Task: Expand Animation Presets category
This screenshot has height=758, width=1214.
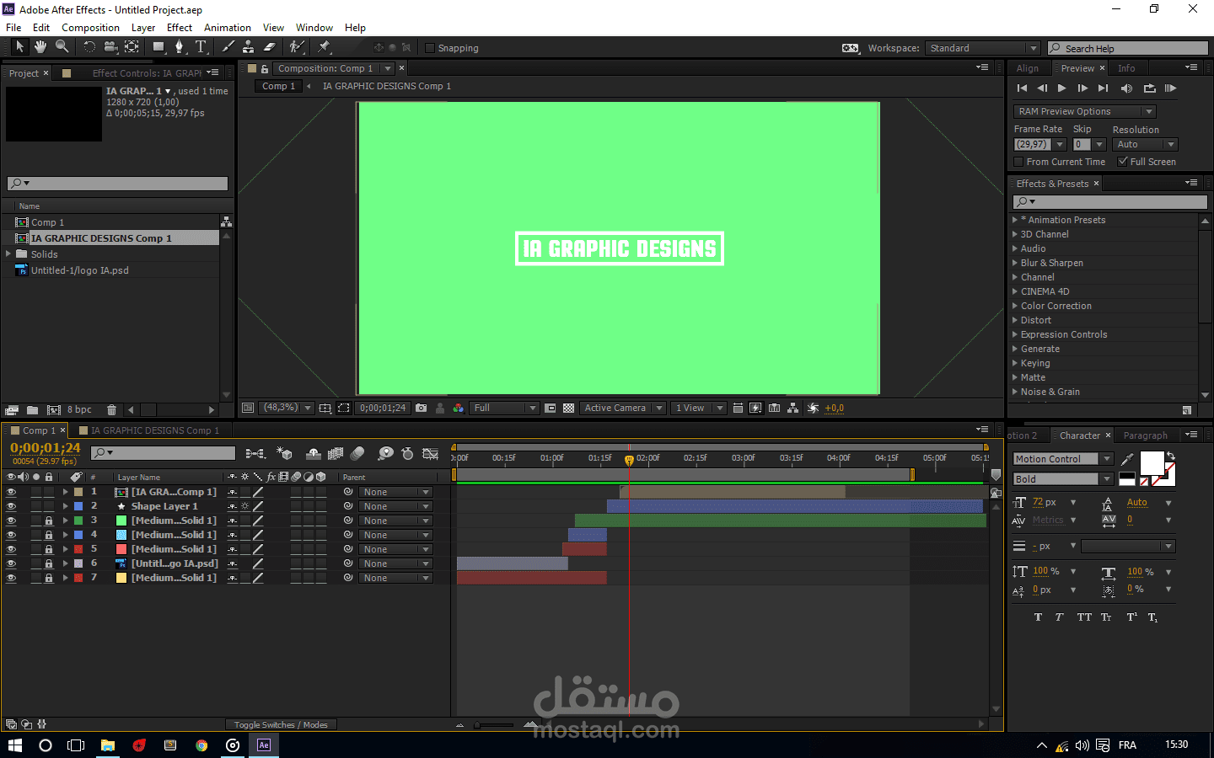Action: point(1015,220)
